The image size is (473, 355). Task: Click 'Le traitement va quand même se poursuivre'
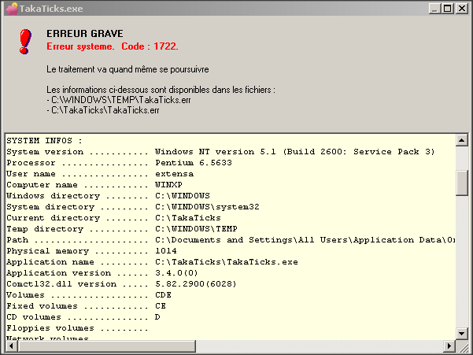click(x=127, y=69)
